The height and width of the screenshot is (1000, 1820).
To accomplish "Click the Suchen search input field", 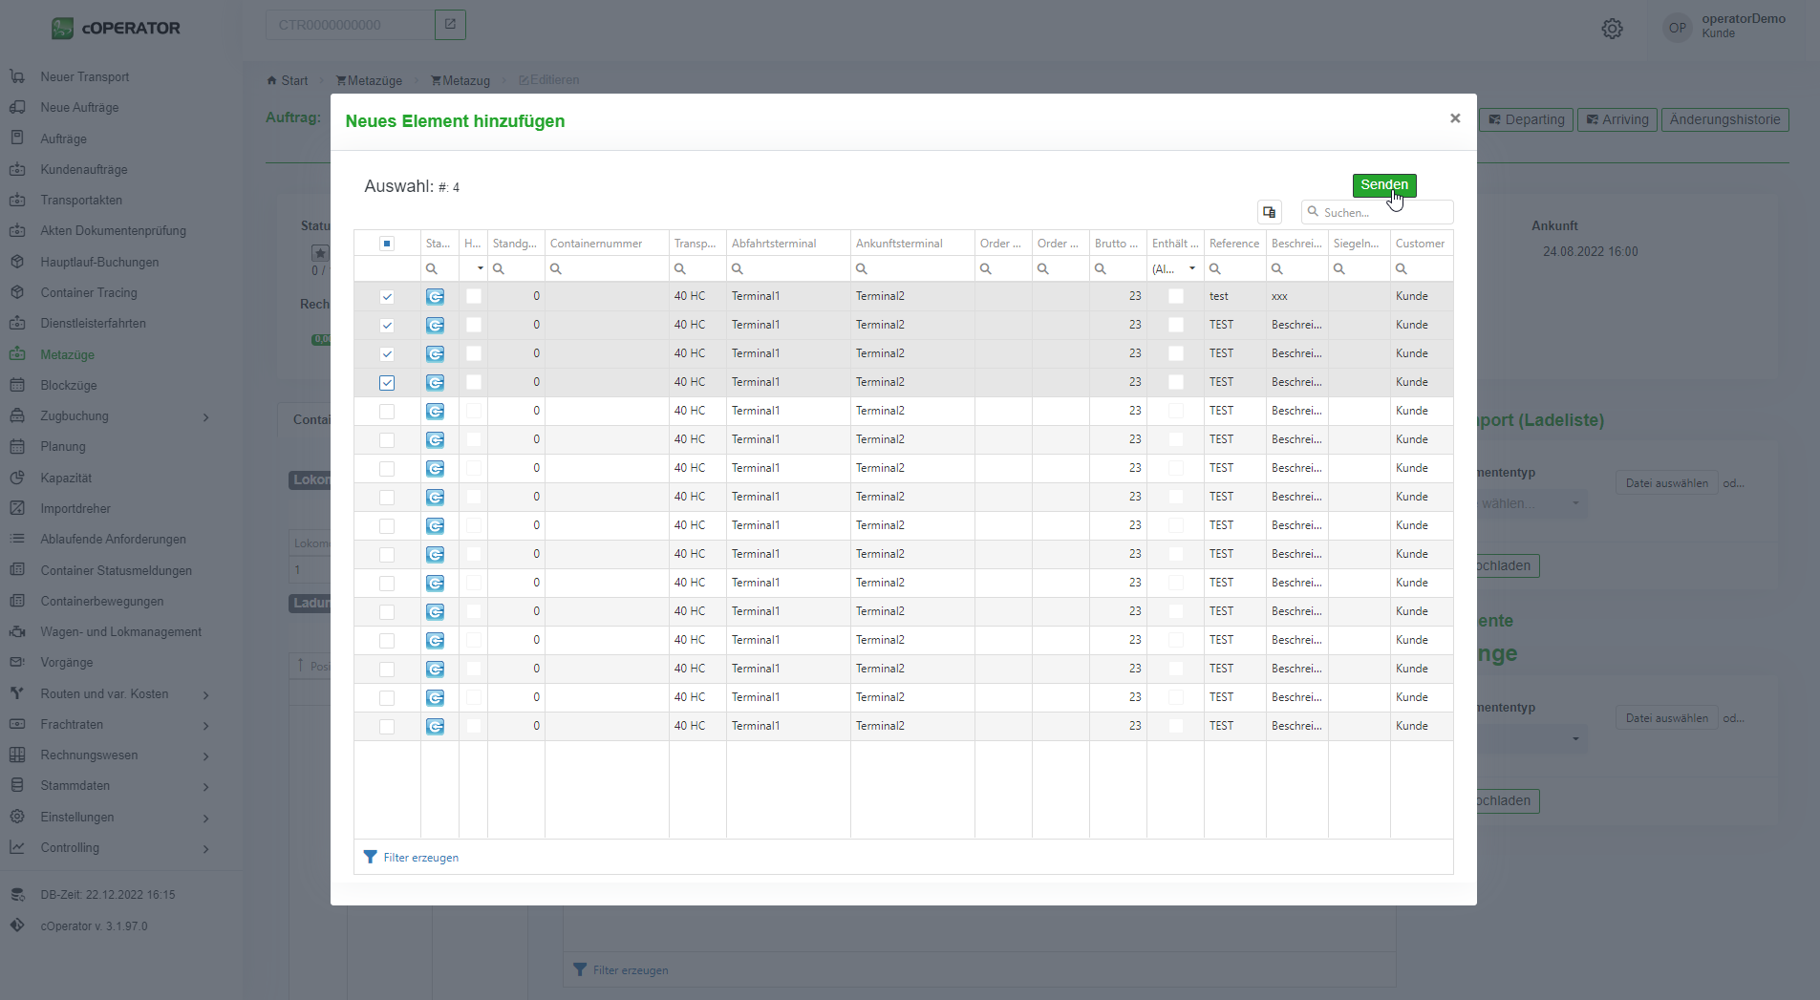I will [x=1383, y=212].
